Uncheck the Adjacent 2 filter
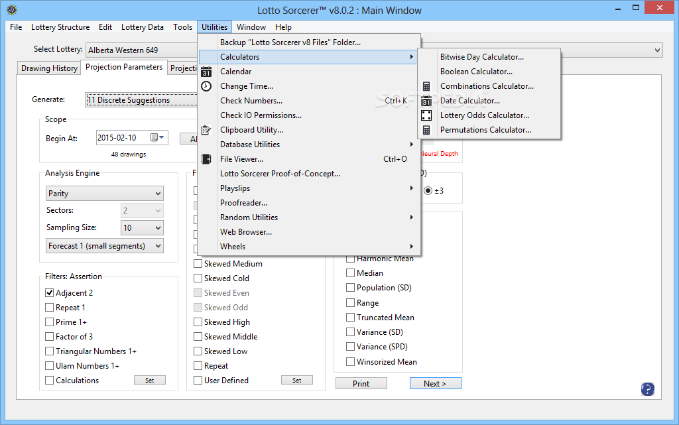Screen dimensions: 679x425 pyautogui.click(x=49, y=293)
